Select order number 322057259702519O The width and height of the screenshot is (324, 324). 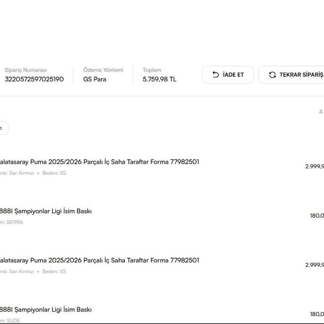(x=34, y=79)
